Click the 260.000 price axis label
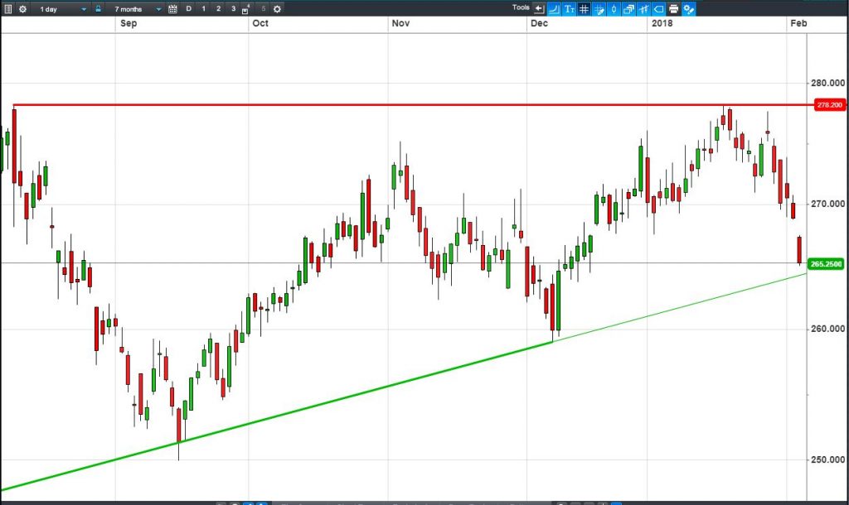This screenshot has width=849, height=505. click(827, 329)
